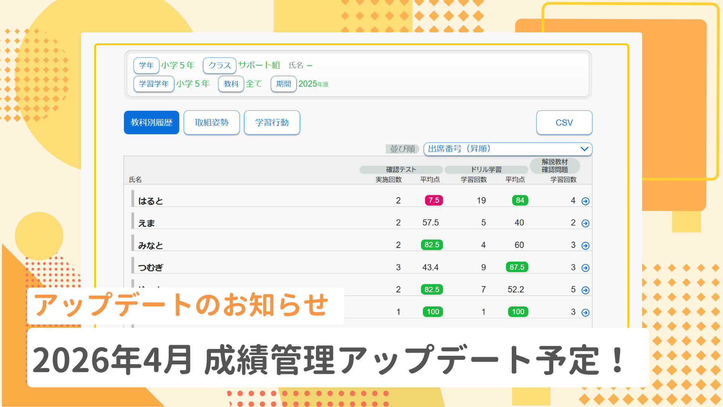Image resolution: width=723 pixels, height=407 pixels.
Task: Open detail arrow for えま row
Action: tap(585, 223)
